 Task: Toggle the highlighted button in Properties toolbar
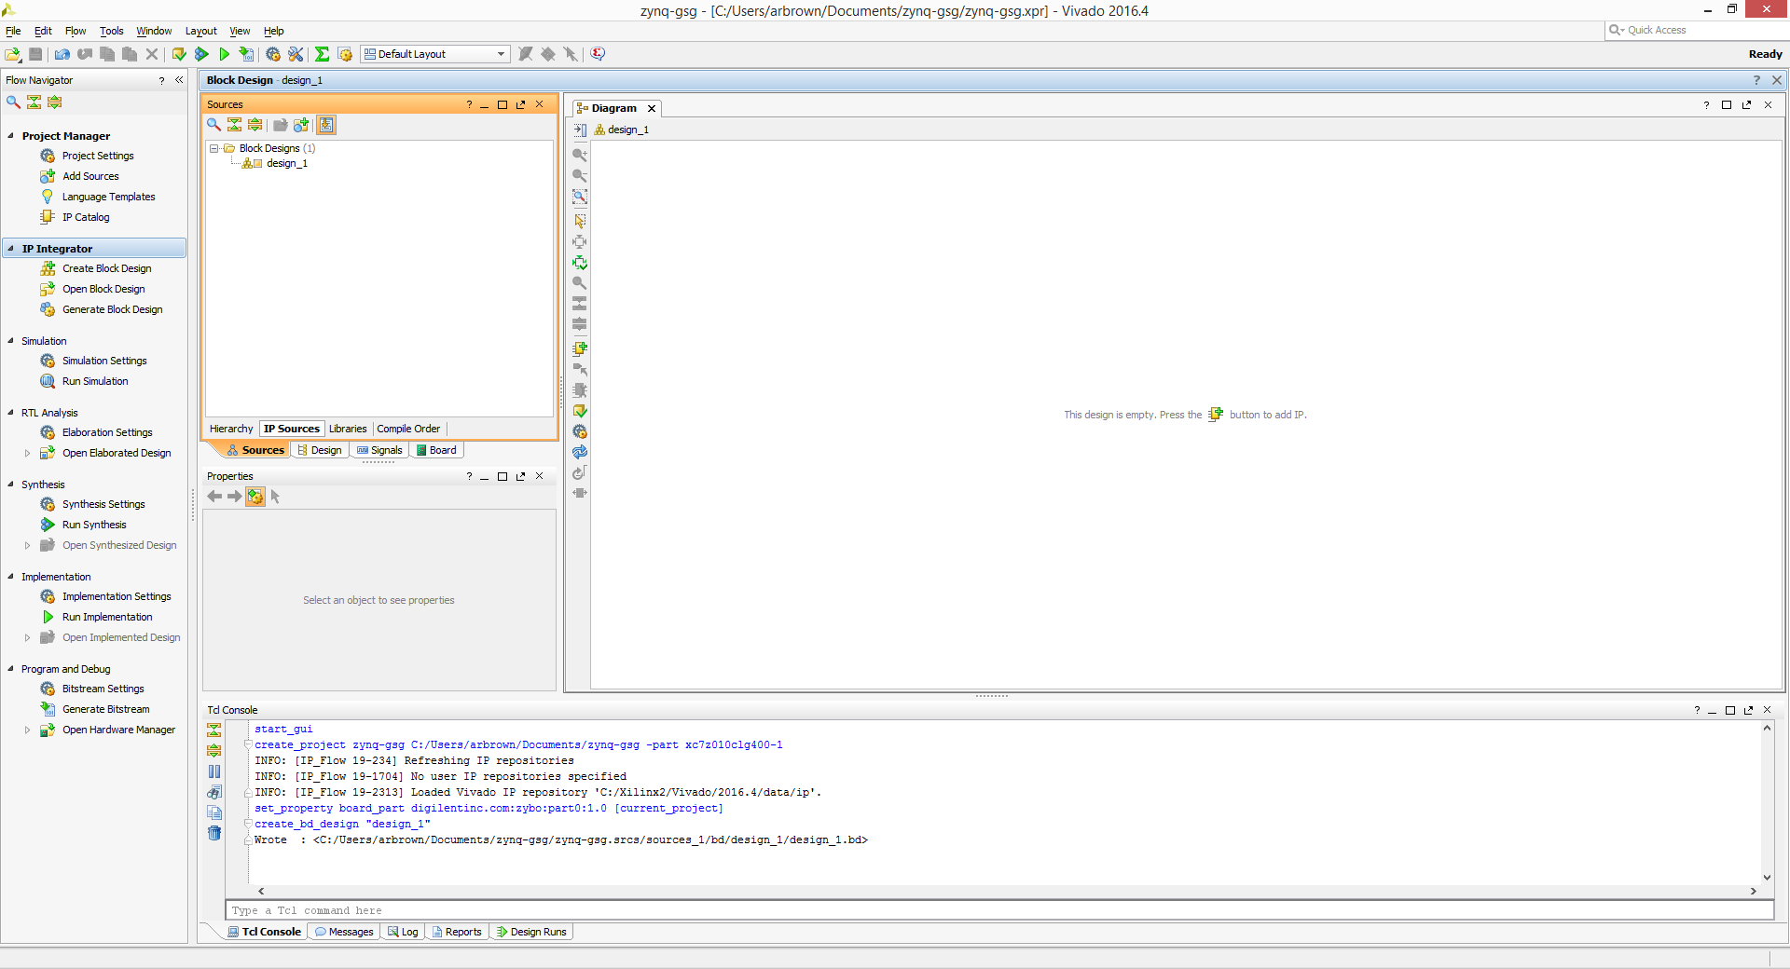[255, 497]
